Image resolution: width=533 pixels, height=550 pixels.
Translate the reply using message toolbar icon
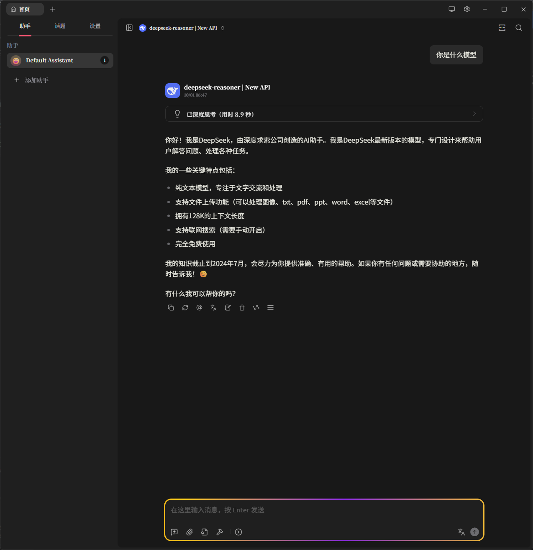tap(213, 308)
